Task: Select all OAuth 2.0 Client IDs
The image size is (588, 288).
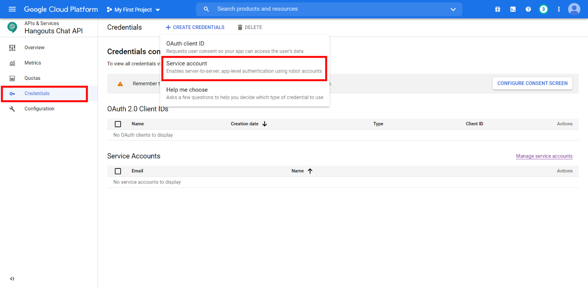Action: pyautogui.click(x=118, y=124)
